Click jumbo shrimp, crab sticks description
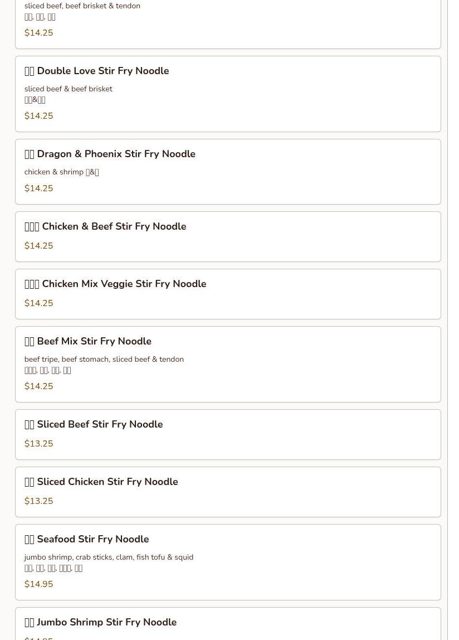 (109, 557)
